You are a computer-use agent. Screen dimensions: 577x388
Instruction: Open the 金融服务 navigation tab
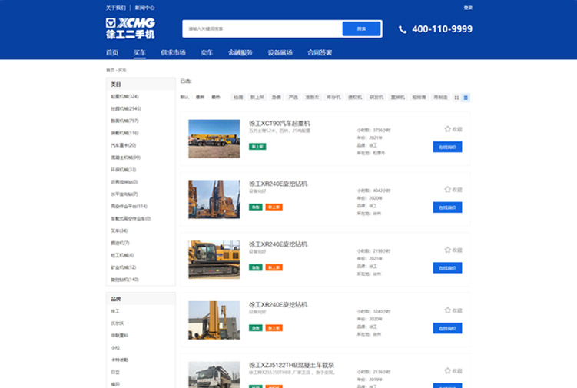coord(240,53)
